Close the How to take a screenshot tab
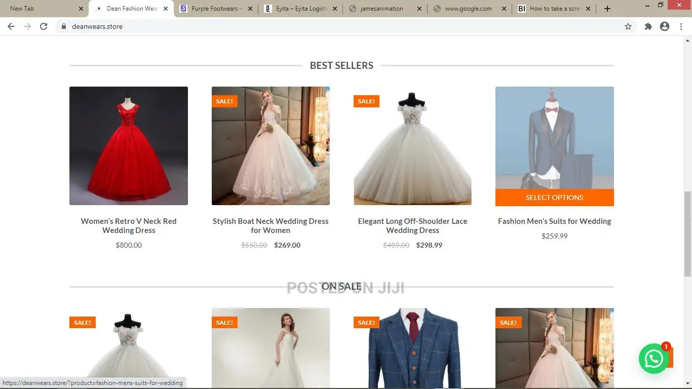This screenshot has height=389, width=692. pyautogui.click(x=588, y=9)
